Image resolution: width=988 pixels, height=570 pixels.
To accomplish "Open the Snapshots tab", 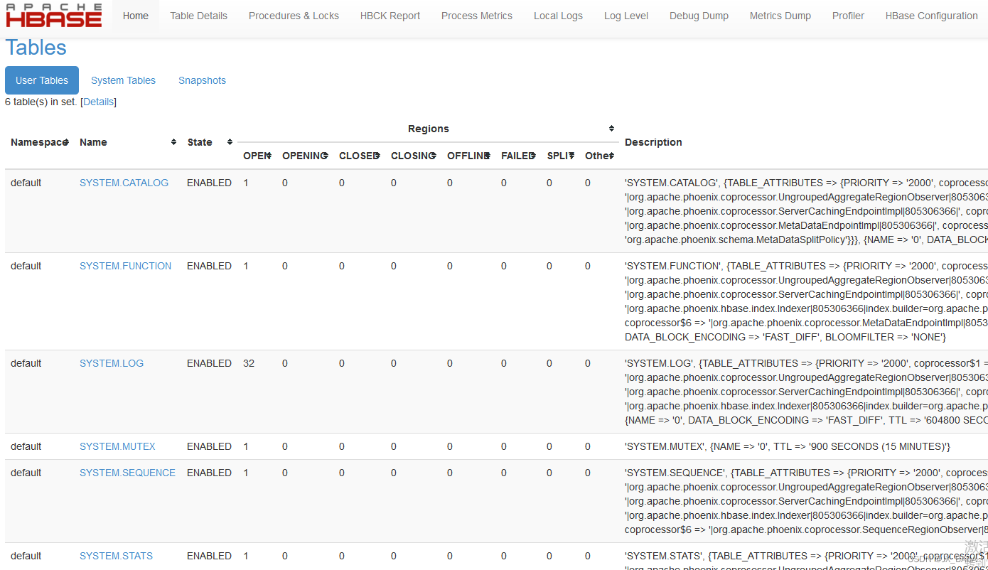I will coord(202,80).
